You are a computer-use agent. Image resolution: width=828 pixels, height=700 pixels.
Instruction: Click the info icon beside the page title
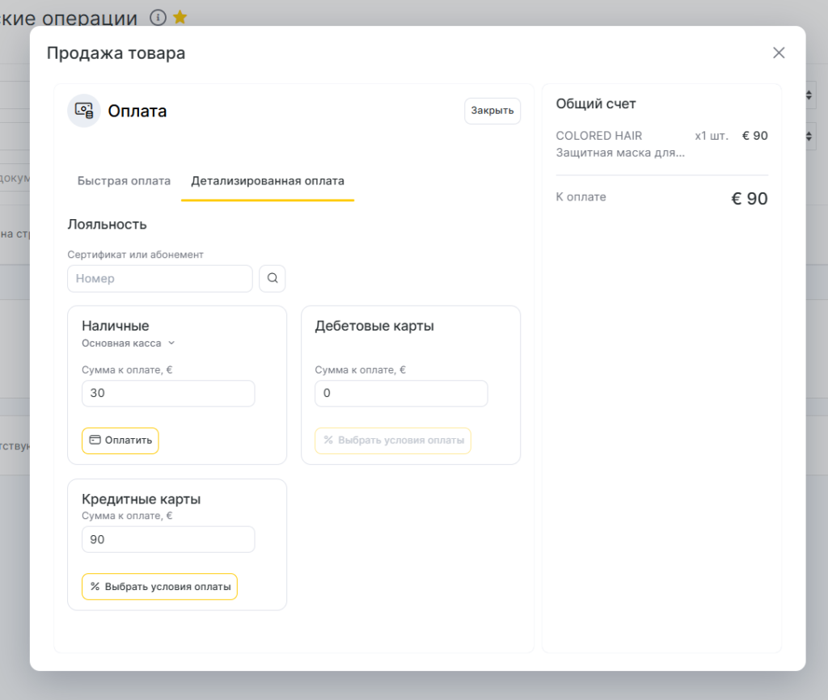click(158, 17)
